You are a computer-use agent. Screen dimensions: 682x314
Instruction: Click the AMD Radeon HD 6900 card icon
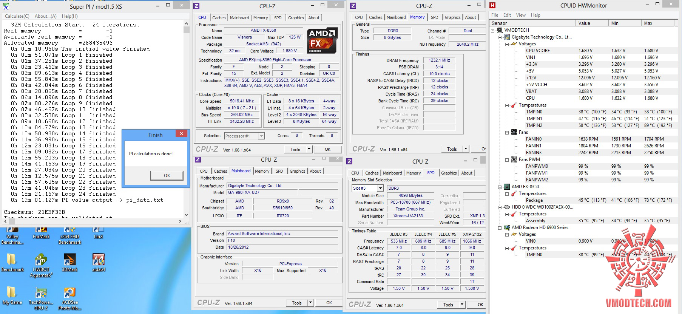coord(507,227)
